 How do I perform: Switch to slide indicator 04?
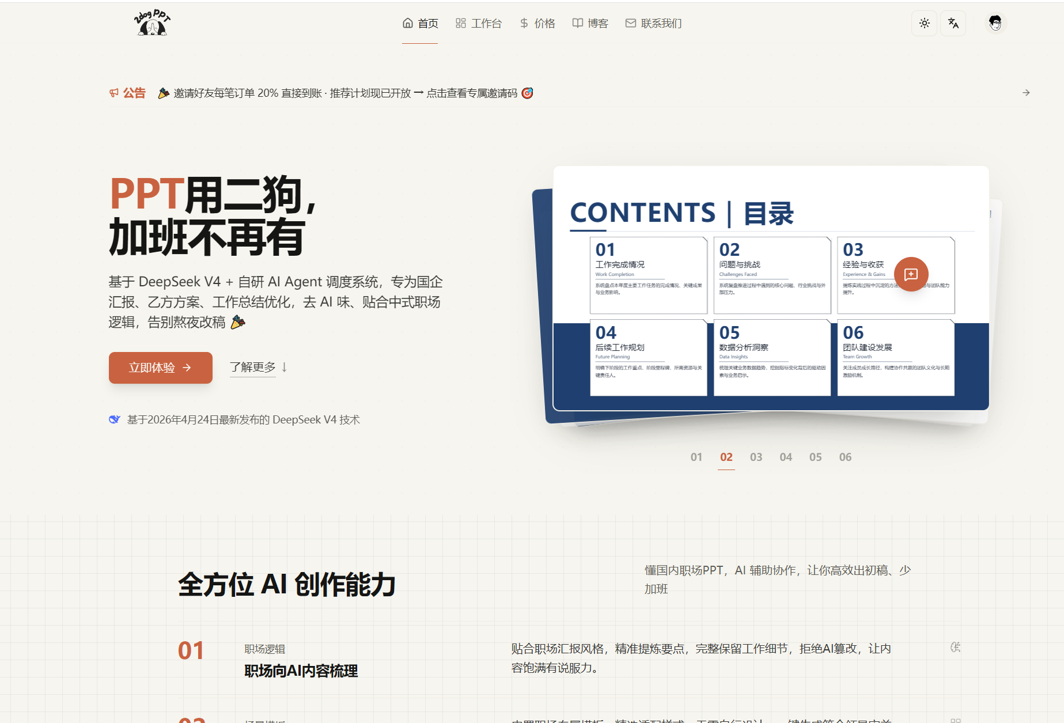click(x=786, y=457)
